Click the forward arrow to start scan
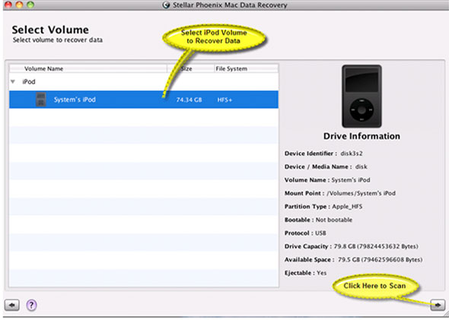This screenshot has height=320, width=449. click(x=438, y=305)
